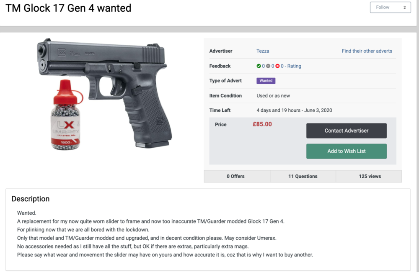Click the red negative feedback icon
The width and height of the screenshot is (419, 272).
coord(277,66)
